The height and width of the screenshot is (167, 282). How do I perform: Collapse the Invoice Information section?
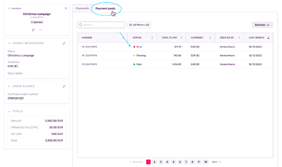(x=9, y=44)
